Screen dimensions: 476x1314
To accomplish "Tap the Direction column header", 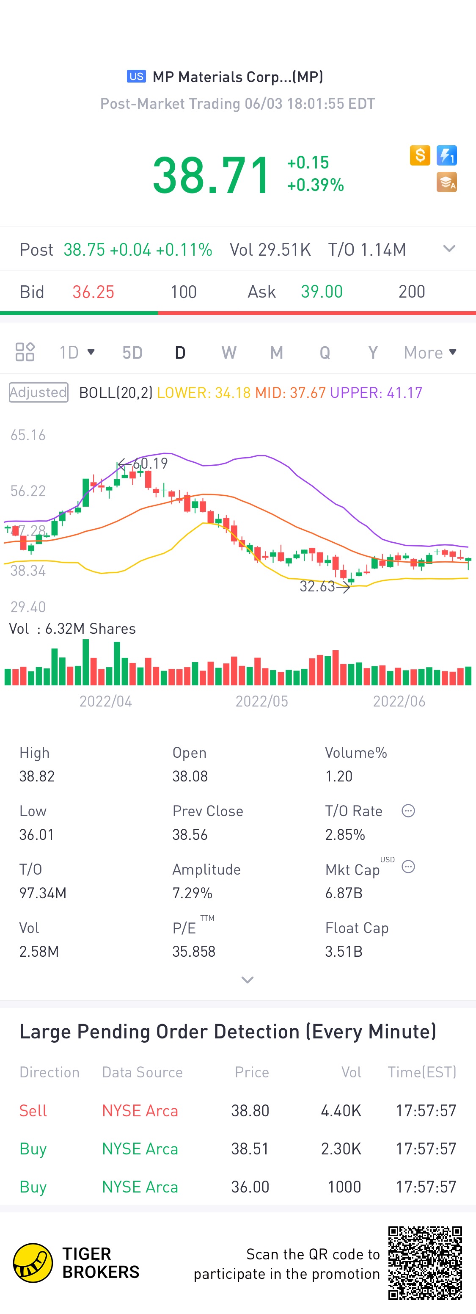I will (50, 1072).
